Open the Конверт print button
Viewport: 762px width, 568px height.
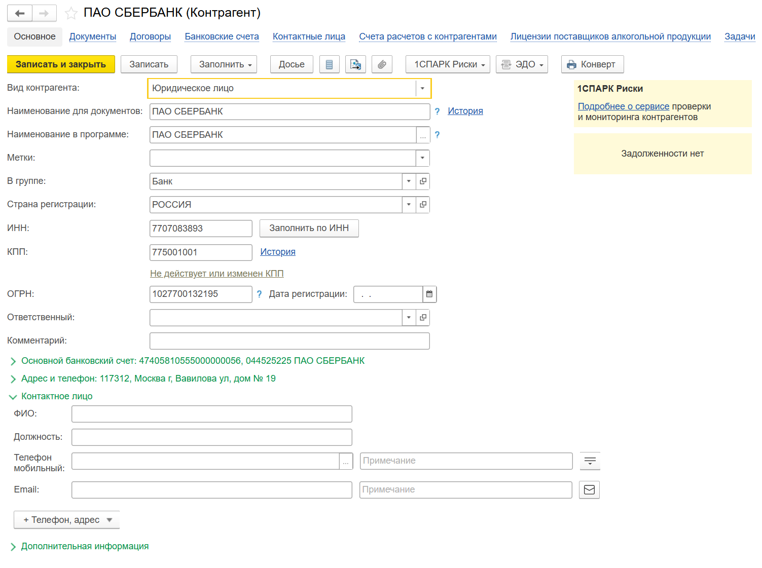click(592, 64)
